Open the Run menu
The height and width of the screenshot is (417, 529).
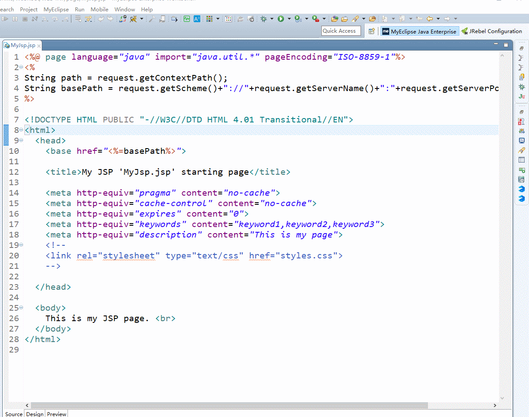[80, 9]
